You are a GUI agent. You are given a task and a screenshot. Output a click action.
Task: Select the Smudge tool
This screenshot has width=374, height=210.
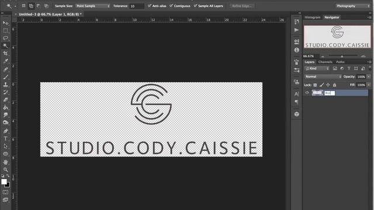(x=5, y=115)
